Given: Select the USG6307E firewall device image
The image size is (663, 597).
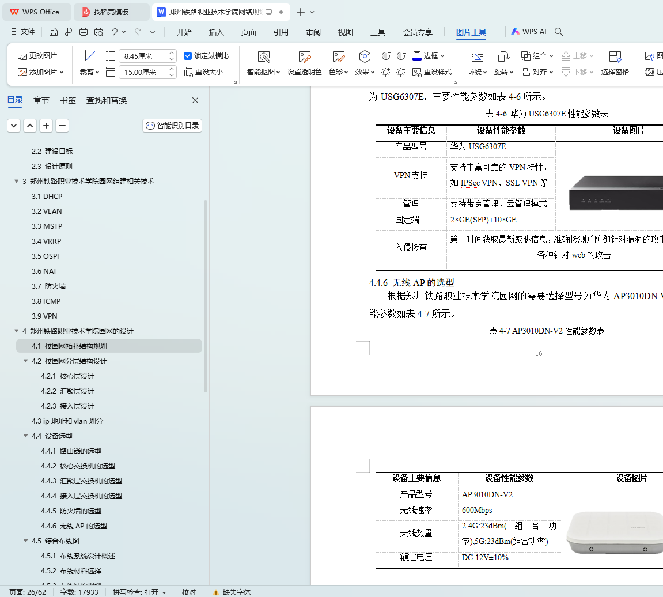Looking at the screenshot, I should pyautogui.click(x=616, y=193).
